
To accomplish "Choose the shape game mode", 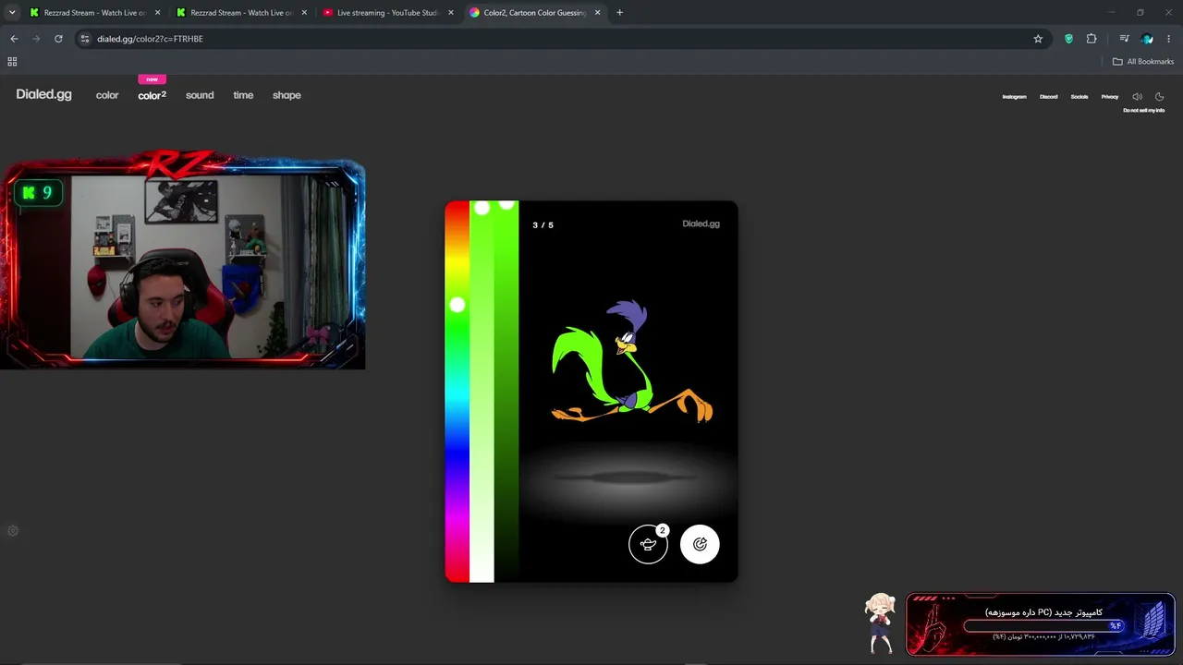I will pyautogui.click(x=287, y=95).
